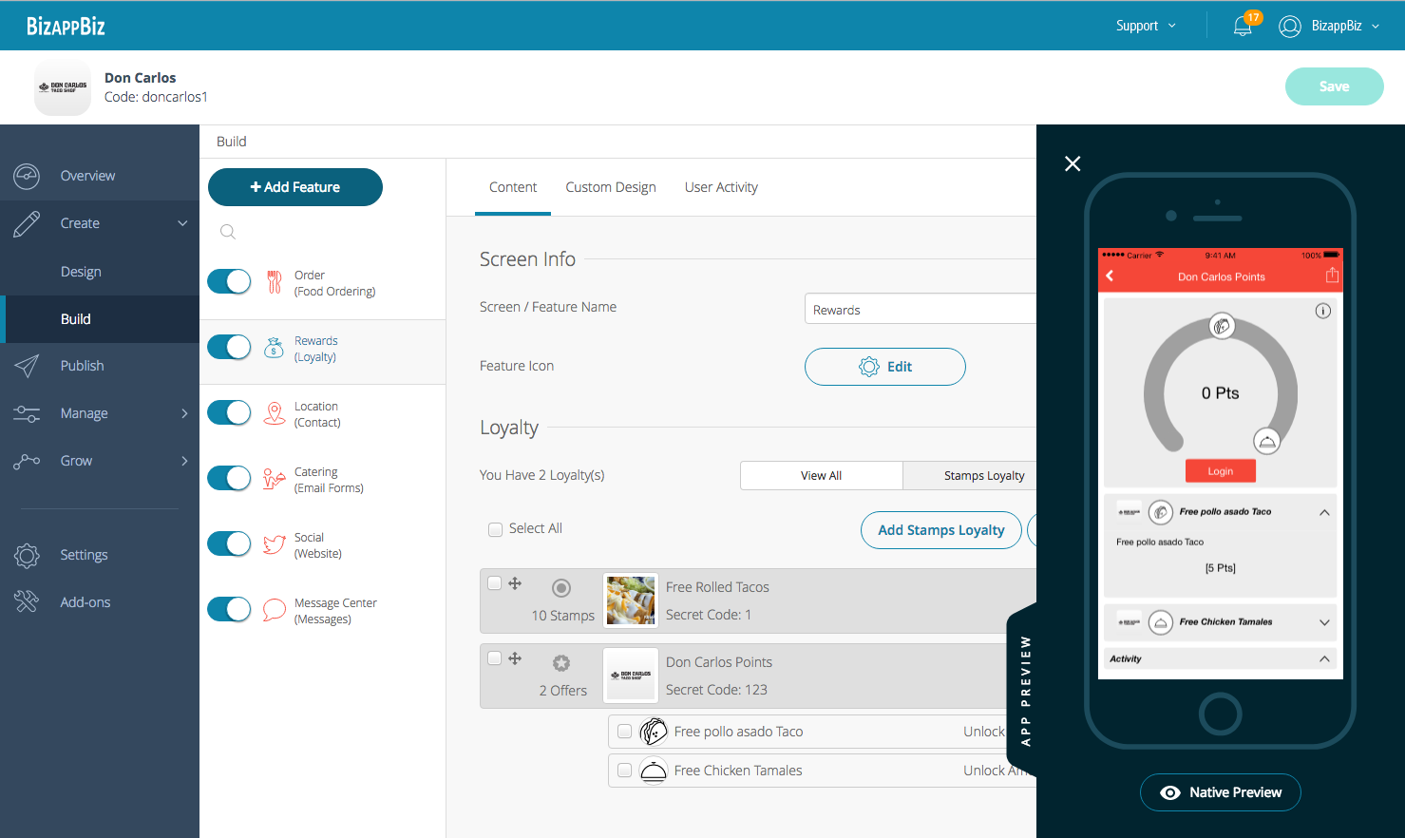Click the drag handle for Free Rolled Tacos
The height and width of the screenshot is (838, 1405).
[x=515, y=583]
